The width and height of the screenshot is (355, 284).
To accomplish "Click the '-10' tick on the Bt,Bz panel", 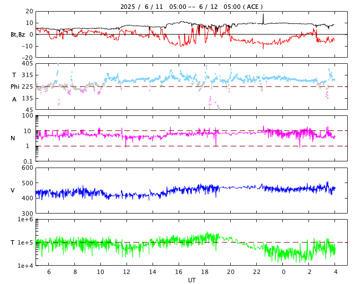I will tap(27, 46).
